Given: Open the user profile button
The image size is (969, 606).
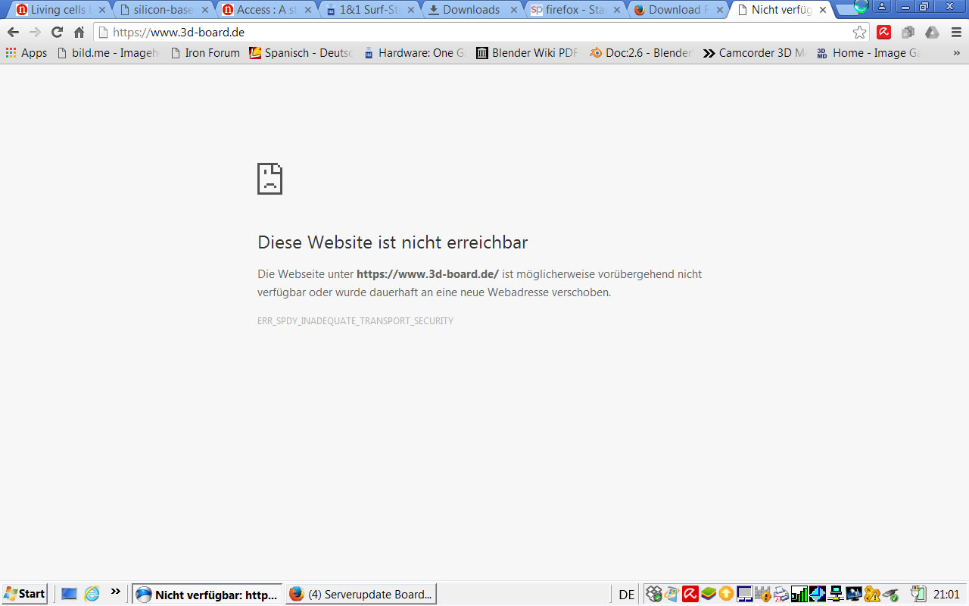Looking at the screenshot, I should point(883,6).
